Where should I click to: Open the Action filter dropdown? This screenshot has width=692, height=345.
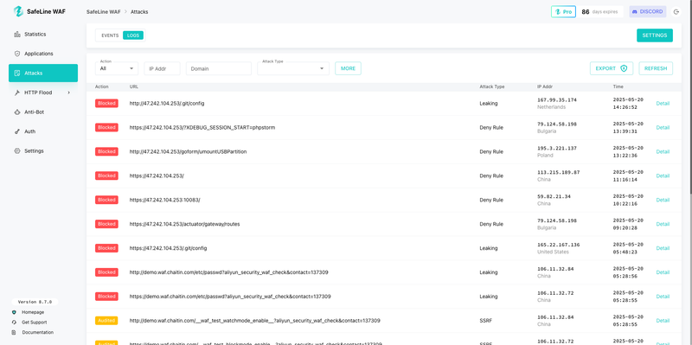[x=117, y=68]
